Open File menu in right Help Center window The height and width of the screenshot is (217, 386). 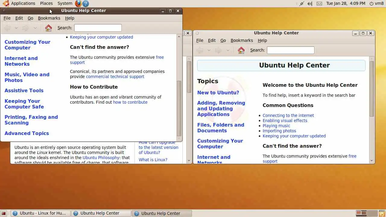click(x=200, y=40)
